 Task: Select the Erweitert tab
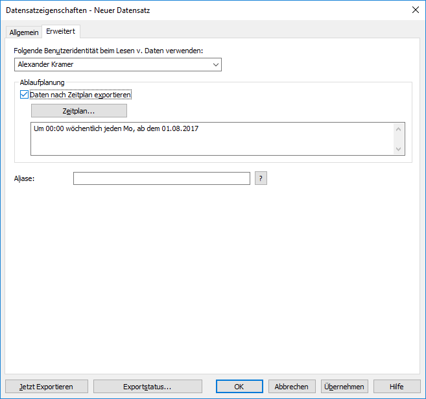tap(60, 32)
